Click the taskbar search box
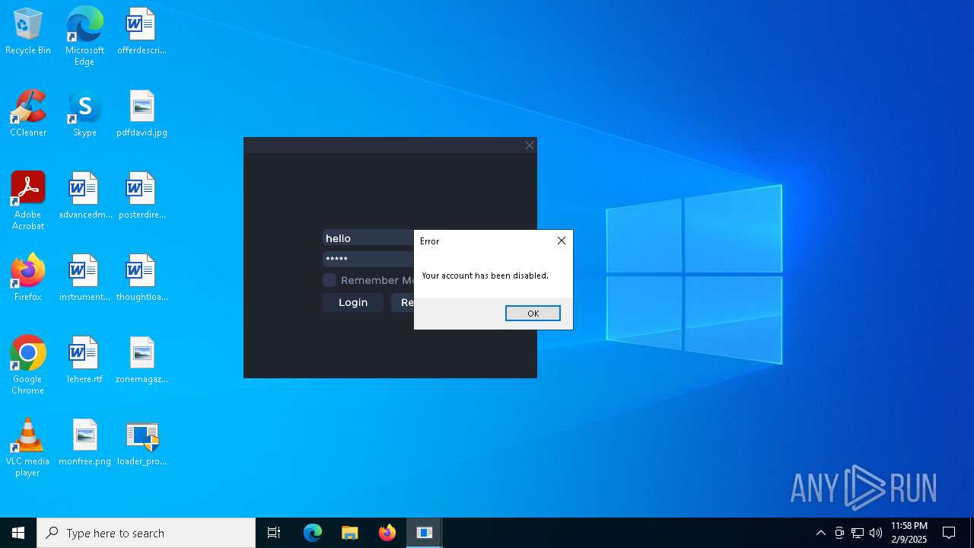974x548 pixels. coord(146,533)
